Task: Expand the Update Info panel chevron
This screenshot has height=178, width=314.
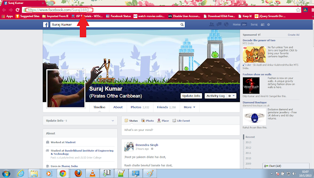Action: 113,121
